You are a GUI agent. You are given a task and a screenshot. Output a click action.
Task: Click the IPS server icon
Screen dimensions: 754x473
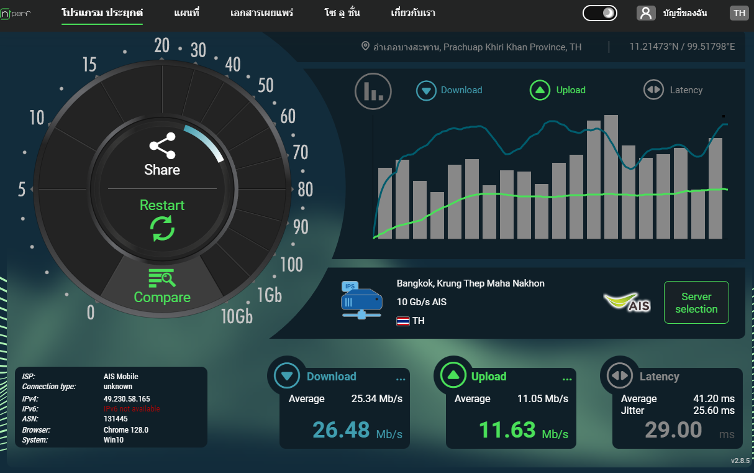[361, 301]
